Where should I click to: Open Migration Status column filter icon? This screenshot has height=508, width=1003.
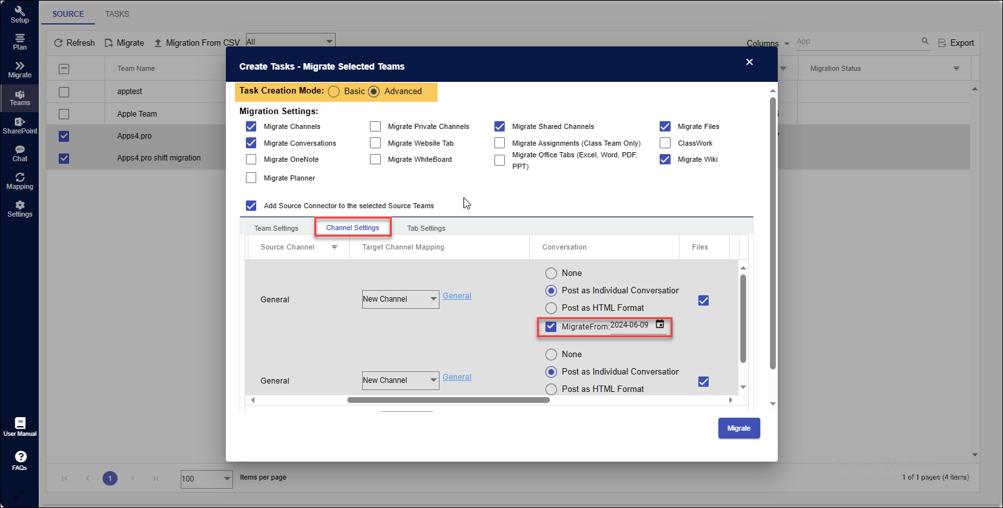pyautogui.click(x=957, y=68)
